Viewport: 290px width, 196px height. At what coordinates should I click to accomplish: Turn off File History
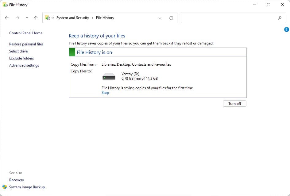(235, 104)
